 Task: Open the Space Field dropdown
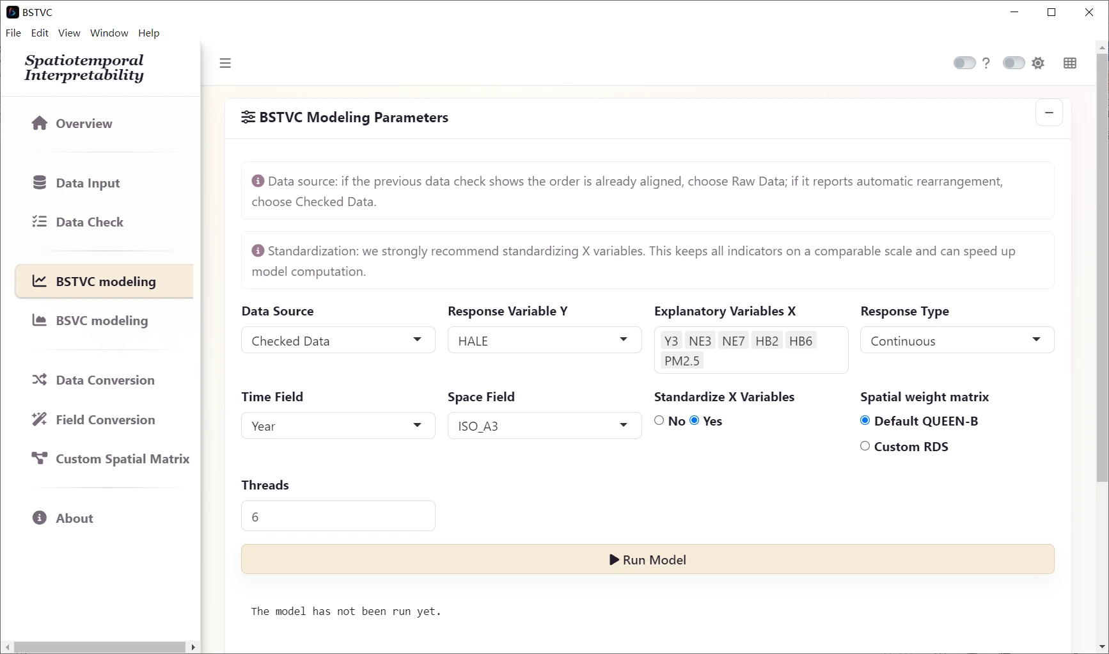[545, 426]
